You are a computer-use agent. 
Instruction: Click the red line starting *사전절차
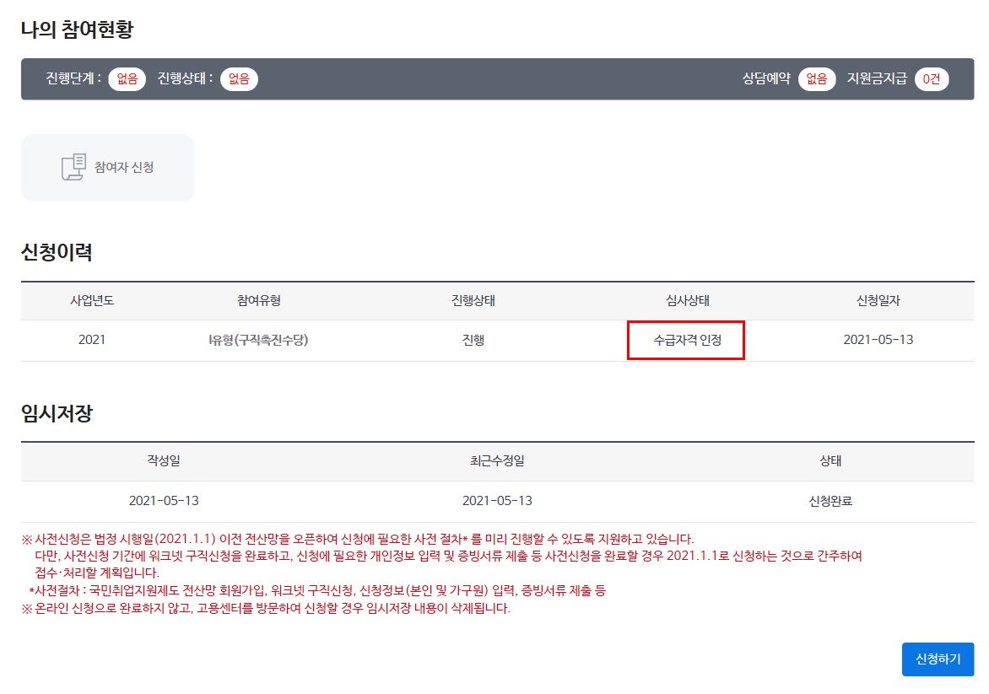(x=317, y=590)
